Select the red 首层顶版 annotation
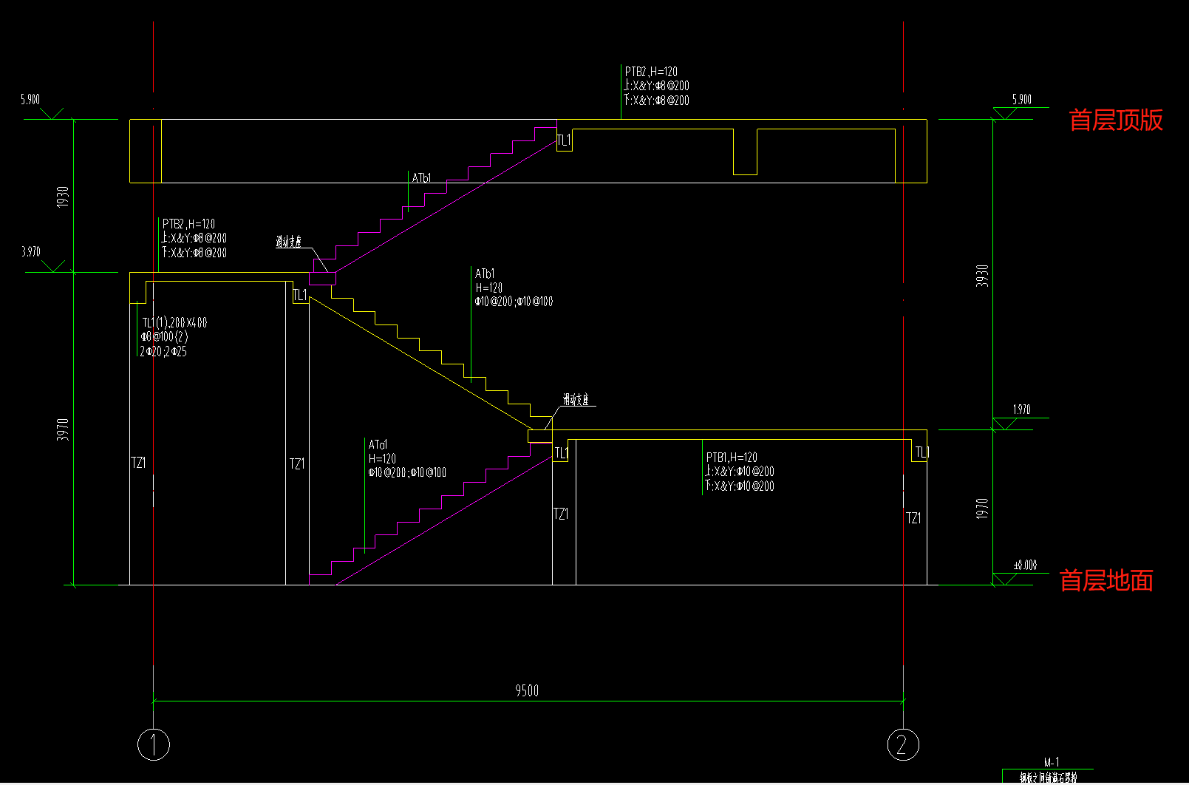Viewport: 1189px width, 785px height. (1116, 120)
